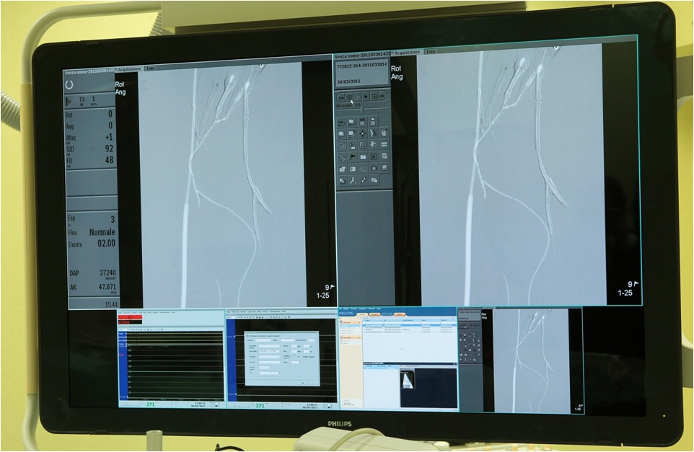Jump to the previous run with leftmost playback button
Viewport: 694px width, 452px height.
tap(341, 97)
